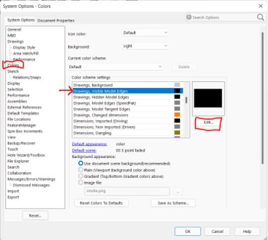Select Drawings, Hidden Model Edges row
The image size is (268, 240).
pos(128,97)
